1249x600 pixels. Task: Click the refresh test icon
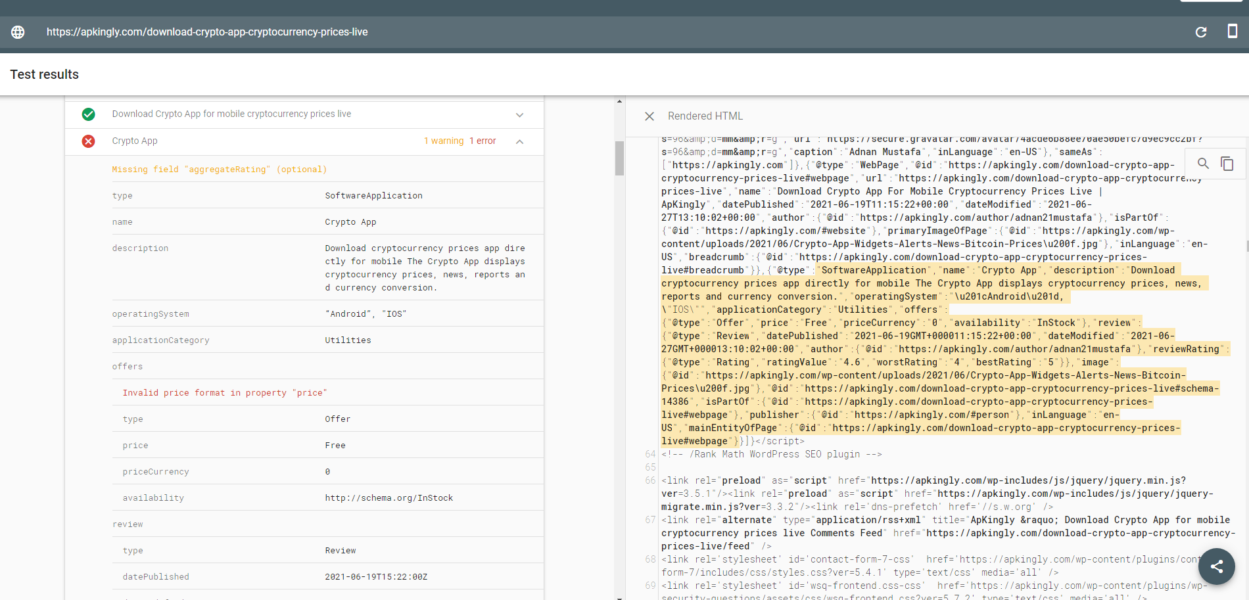[x=1200, y=32]
